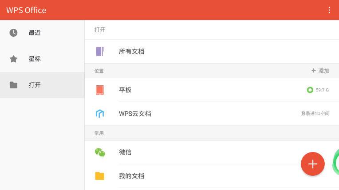Click the 登录送1G空间 login prompt

315,114
